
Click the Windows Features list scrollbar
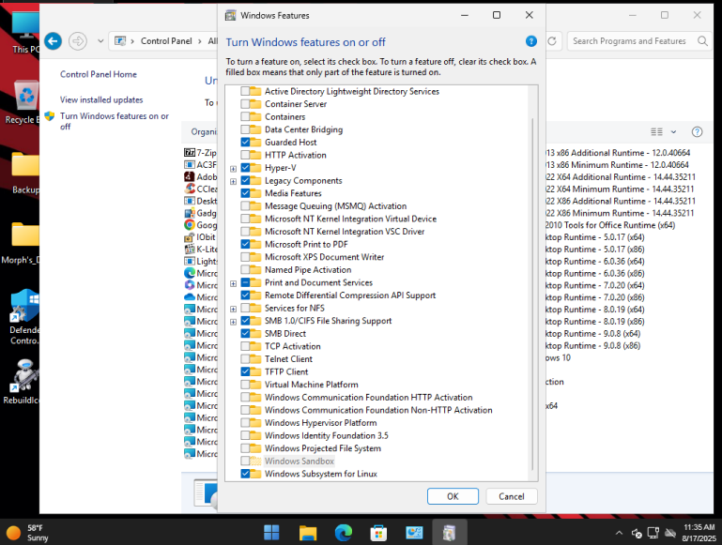[532, 295]
